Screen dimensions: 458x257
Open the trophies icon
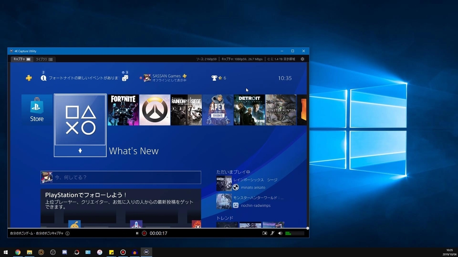214,78
